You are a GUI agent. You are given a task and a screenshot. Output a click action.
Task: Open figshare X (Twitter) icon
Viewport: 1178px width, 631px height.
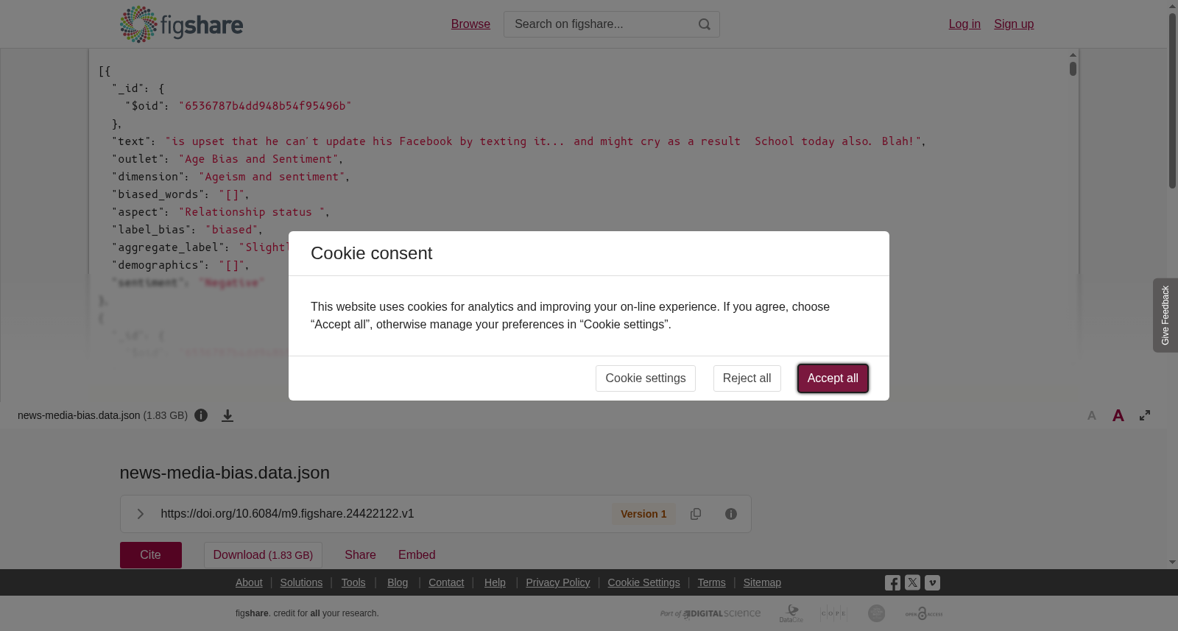912,582
